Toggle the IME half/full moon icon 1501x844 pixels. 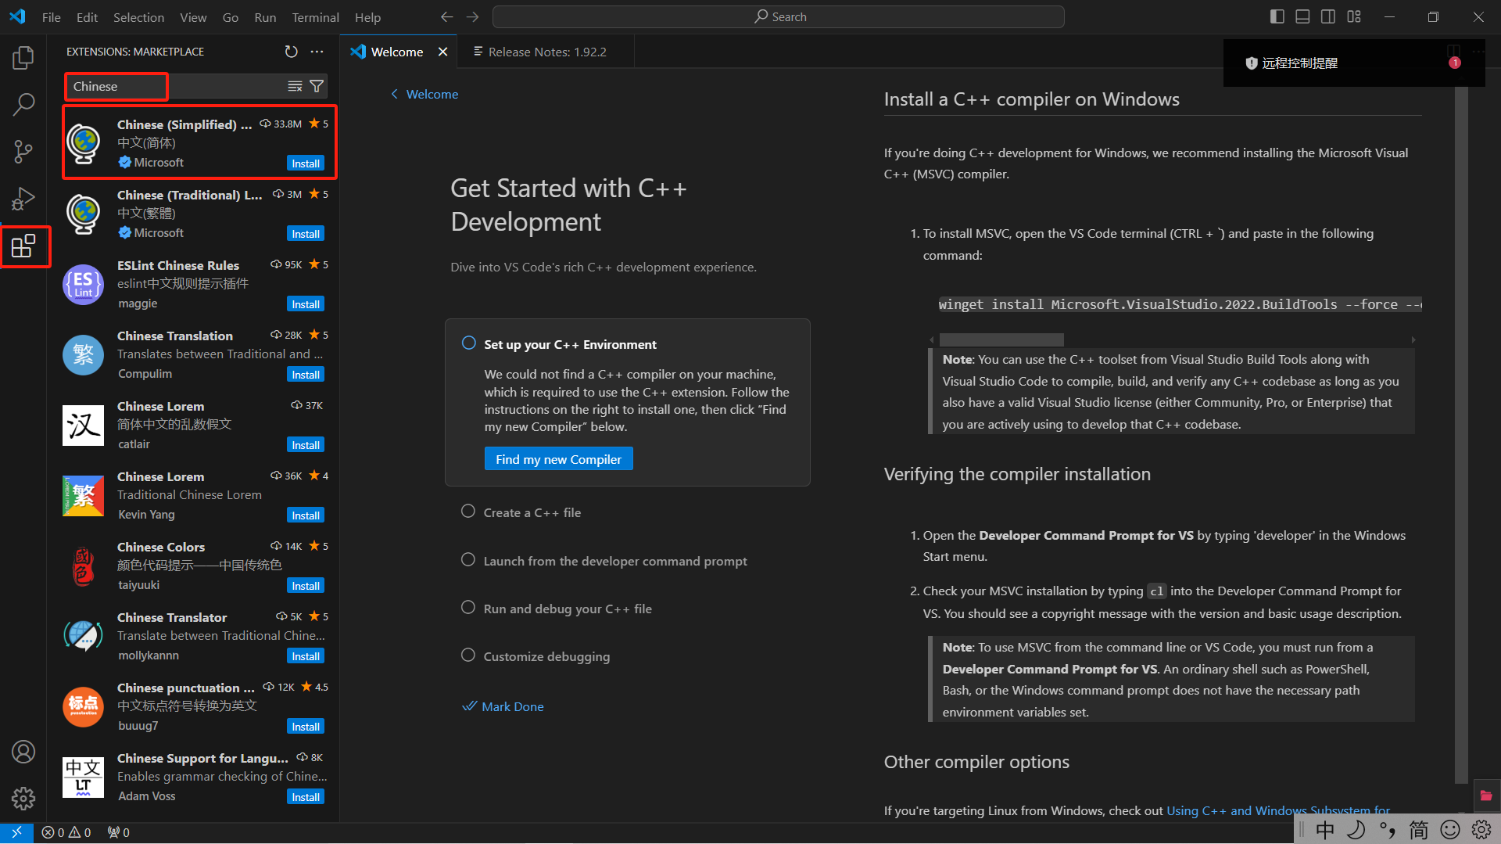[x=1356, y=830]
